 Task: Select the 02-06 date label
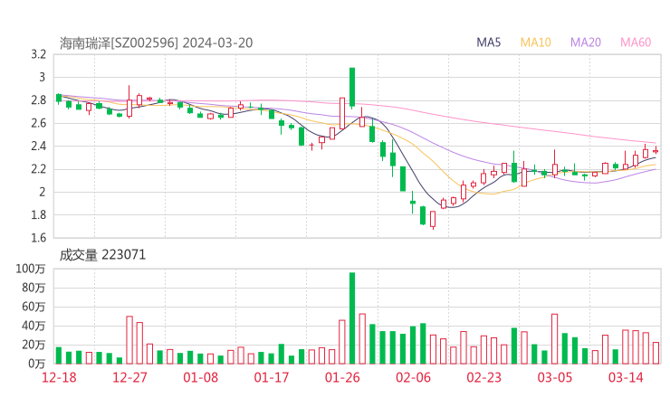pos(414,377)
